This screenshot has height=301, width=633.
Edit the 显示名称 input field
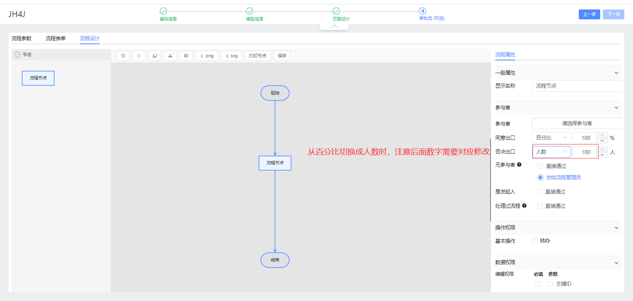[x=576, y=86]
